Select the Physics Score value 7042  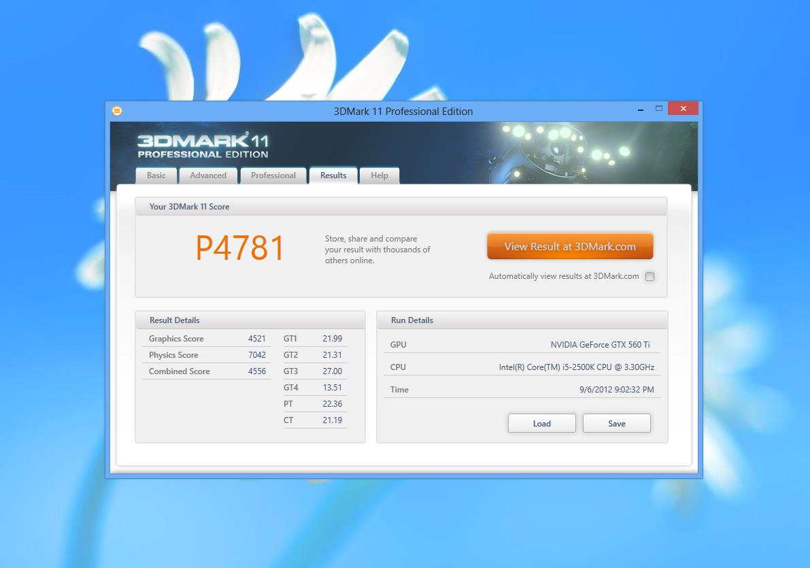pyautogui.click(x=256, y=355)
